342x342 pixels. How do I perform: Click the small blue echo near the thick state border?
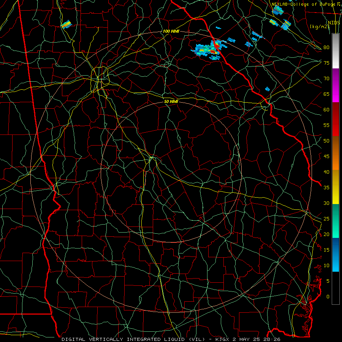268,89
